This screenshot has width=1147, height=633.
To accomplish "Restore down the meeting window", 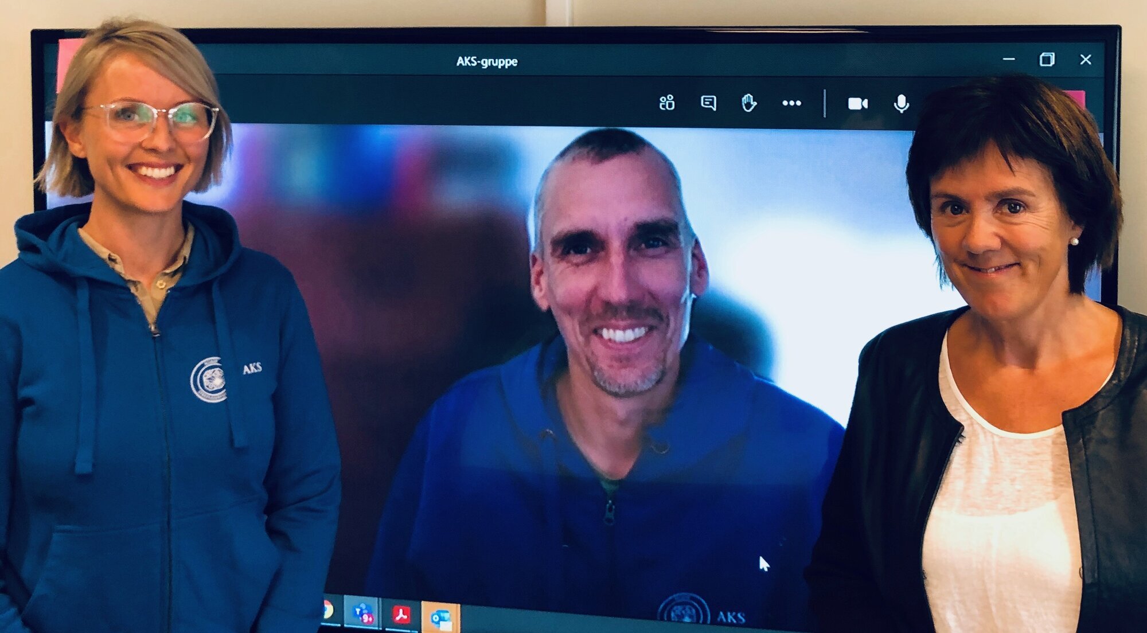I will click(1047, 59).
